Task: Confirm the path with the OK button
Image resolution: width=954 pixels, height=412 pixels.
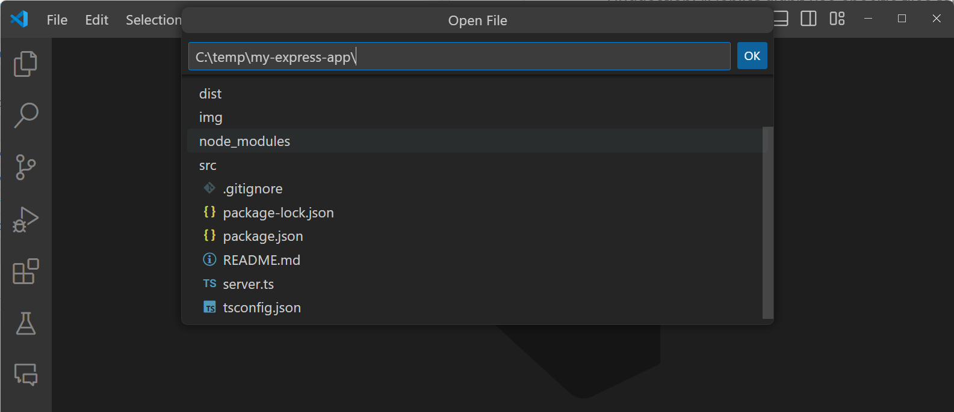Action: click(x=752, y=56)
